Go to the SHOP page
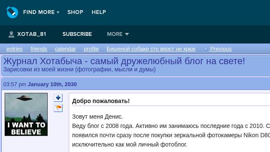The width and height of the screenshot is (270, 152). click(75, 12)
